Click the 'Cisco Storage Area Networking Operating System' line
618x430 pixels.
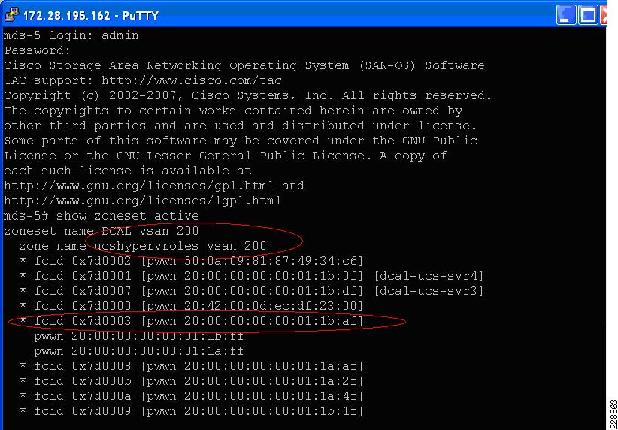pyautogui.click(x=244, y=65)
